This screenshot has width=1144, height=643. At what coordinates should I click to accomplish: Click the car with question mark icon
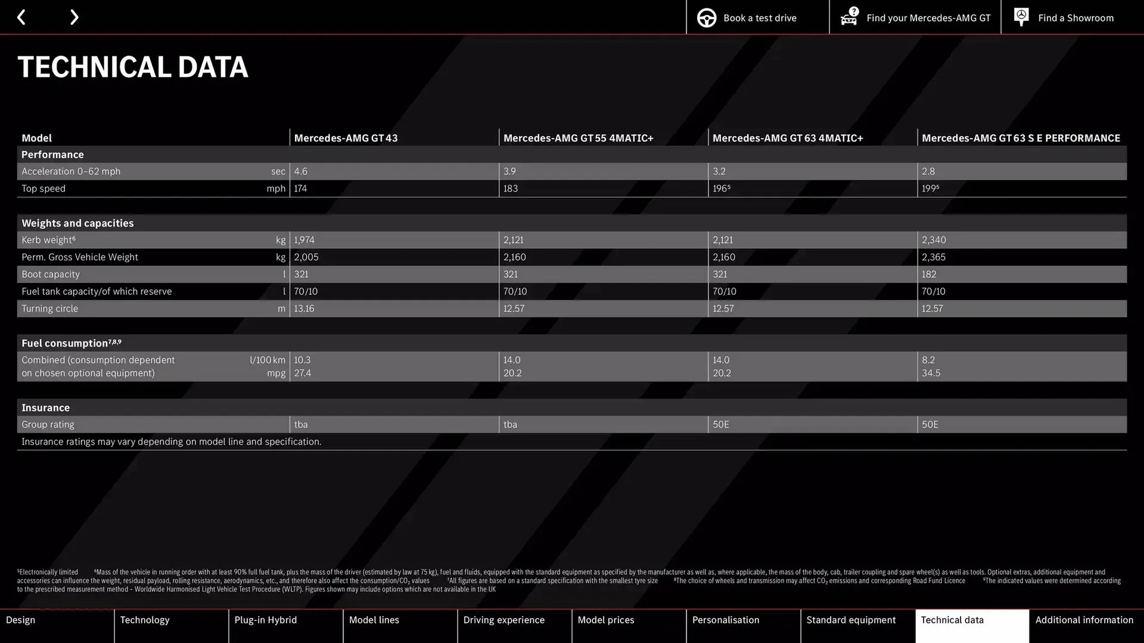pyautogui.click(x=848, y=17)
